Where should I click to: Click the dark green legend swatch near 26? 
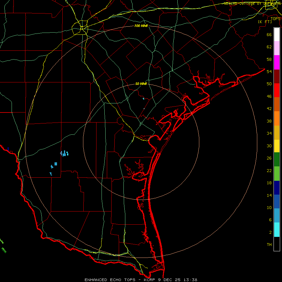point(277,159)
